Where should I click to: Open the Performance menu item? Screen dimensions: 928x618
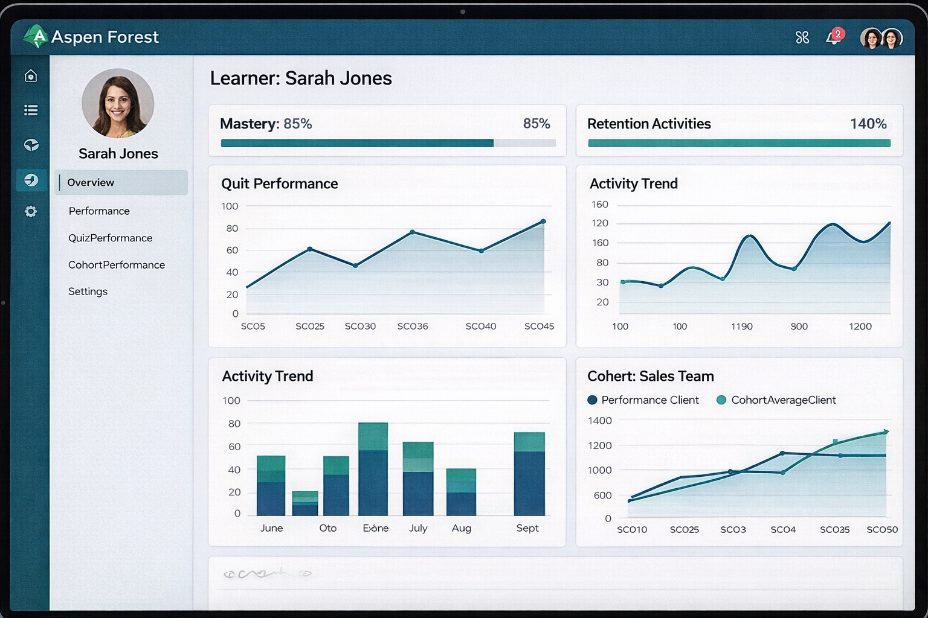[99, 211]
